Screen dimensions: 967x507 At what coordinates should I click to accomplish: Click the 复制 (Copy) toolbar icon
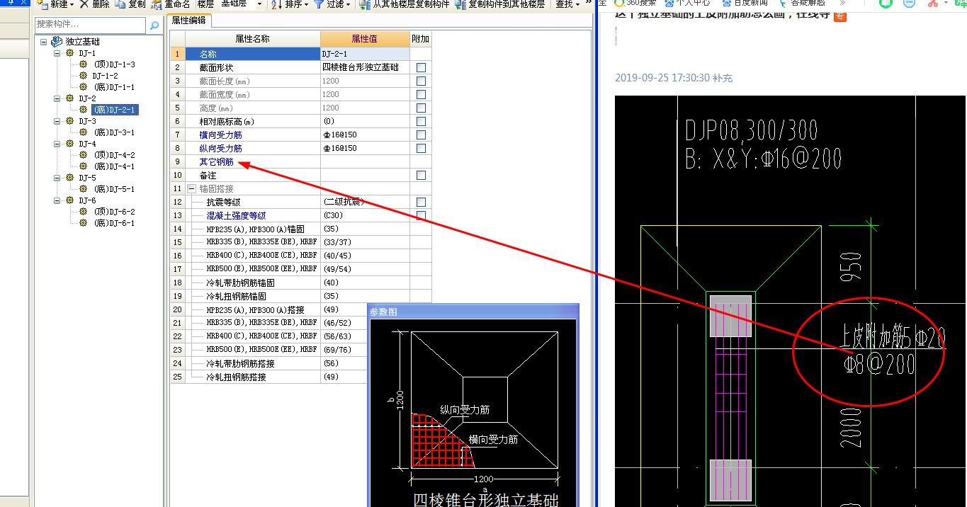(120, 4)
